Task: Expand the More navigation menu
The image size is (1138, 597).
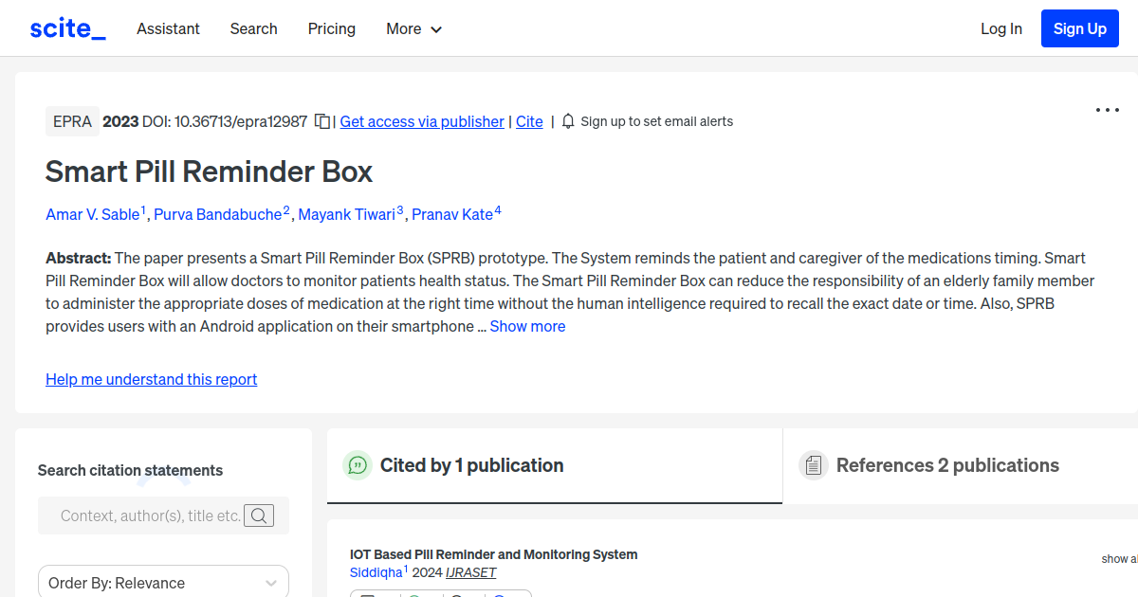Action: pyautogui.click(x=413, y=29)
